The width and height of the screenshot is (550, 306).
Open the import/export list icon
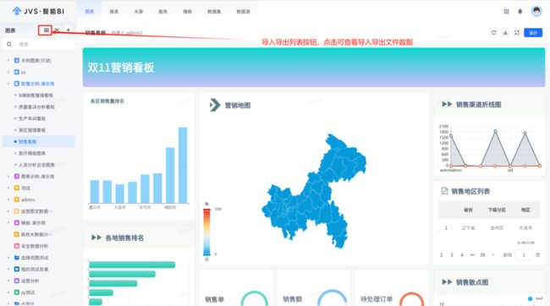point(46,30)
